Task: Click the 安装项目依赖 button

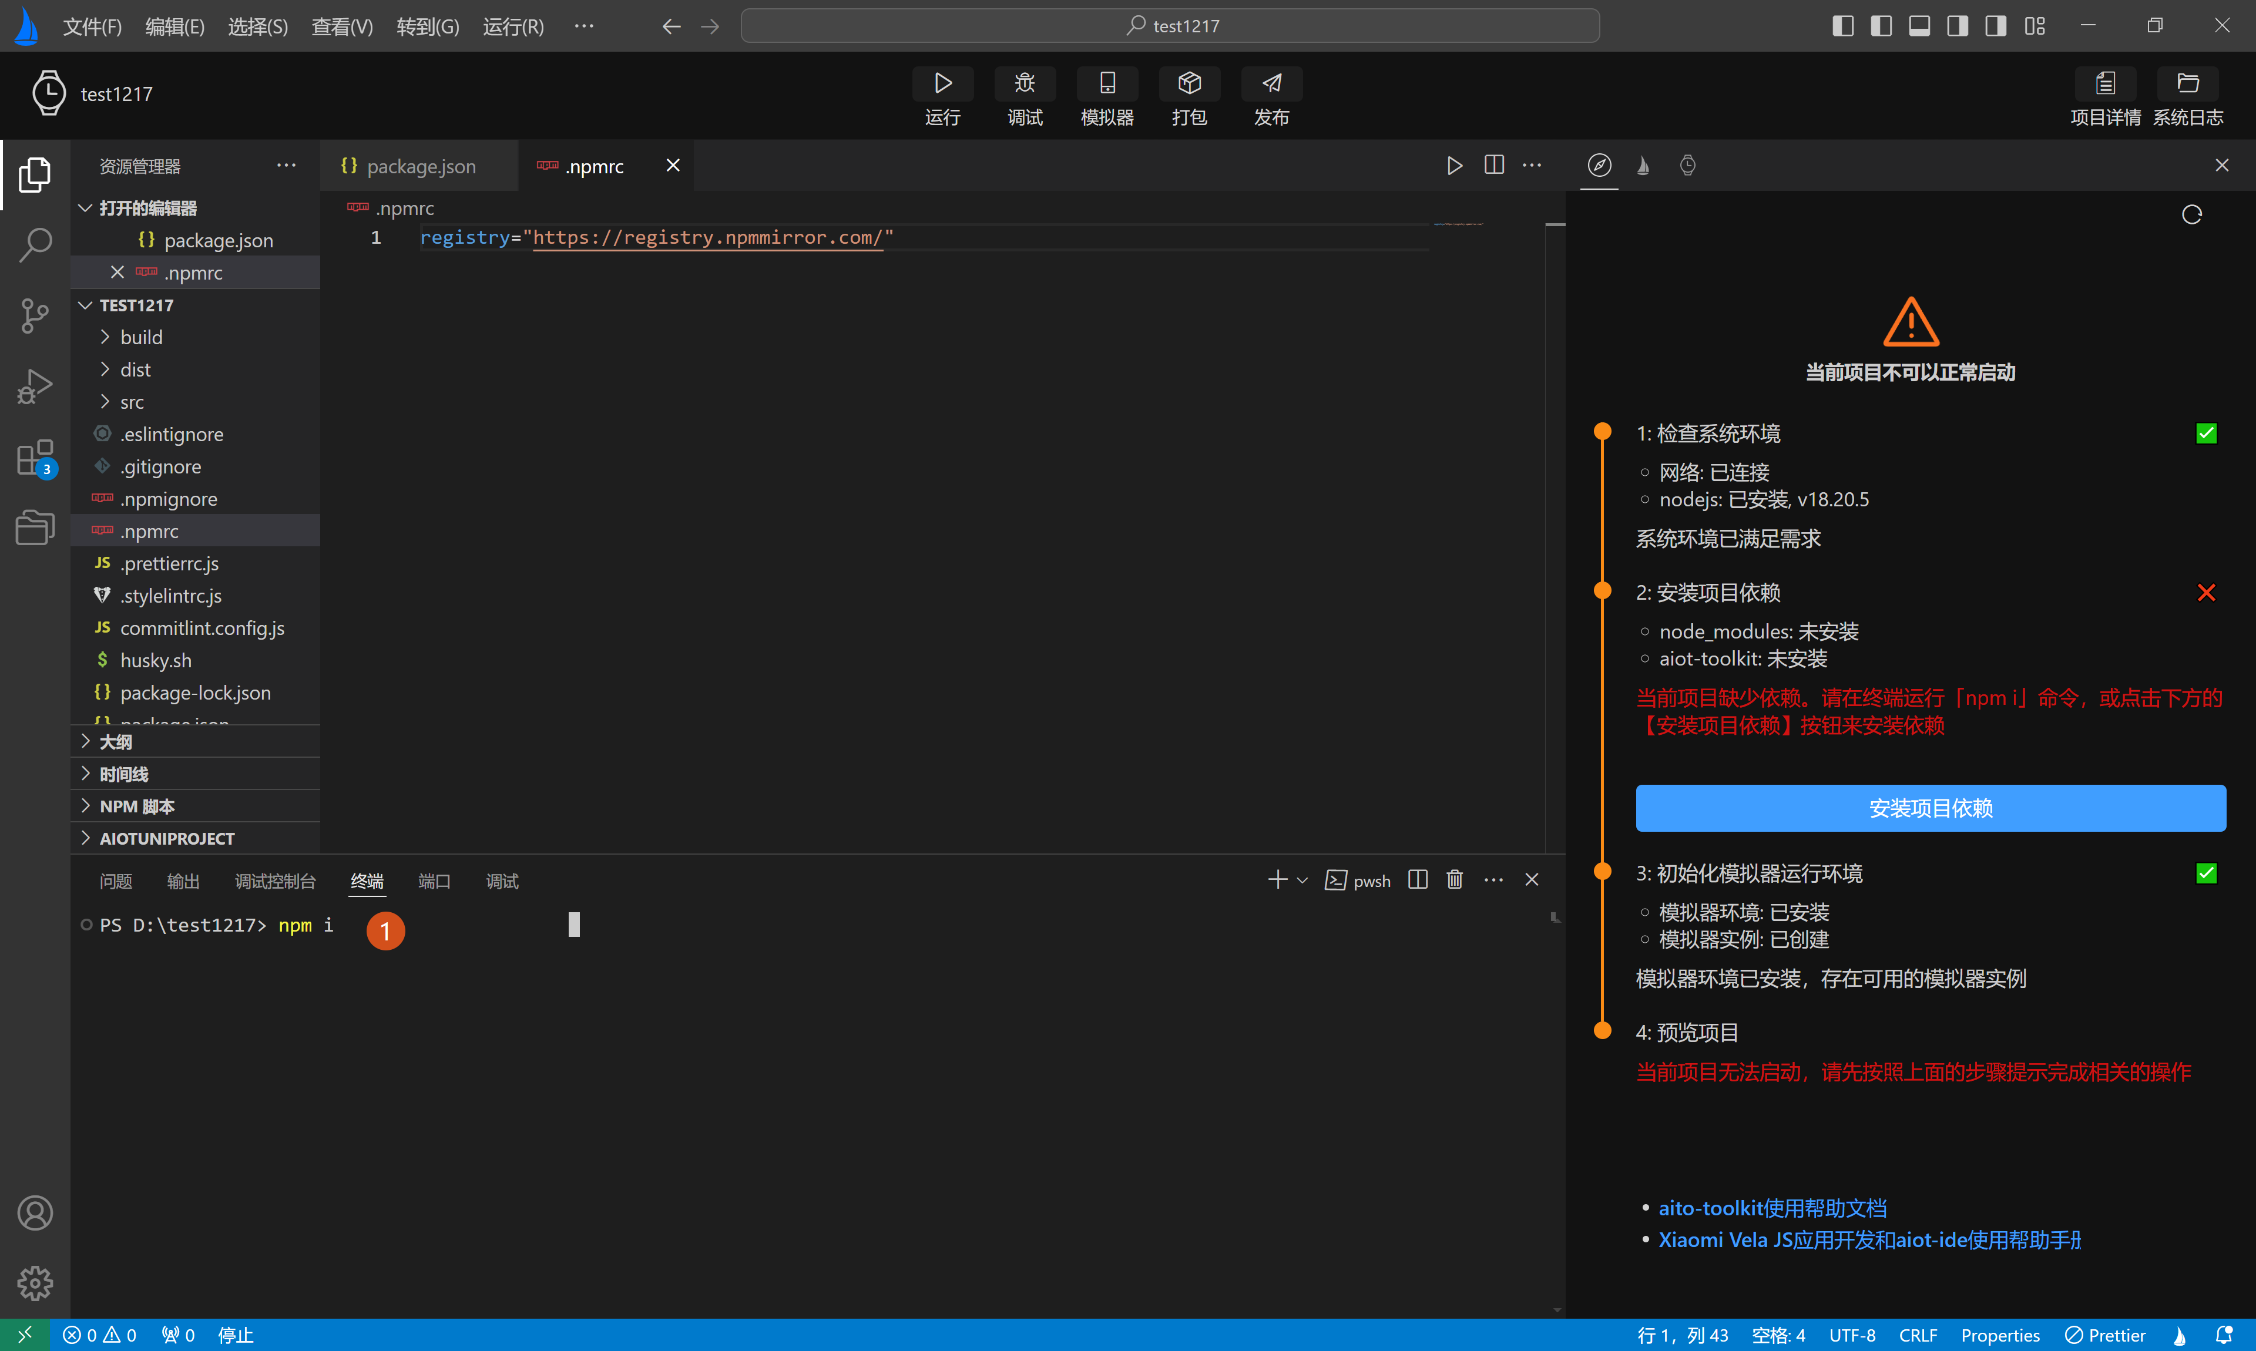Action: pyautogui.click(x=1930, y=808)
